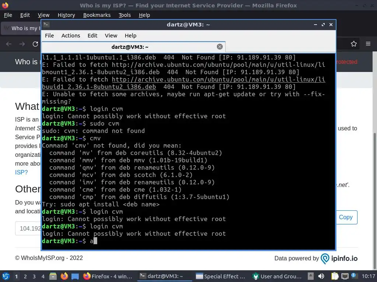
Task: Switch to dartz@VM3 terminal taskbar item
Action: pos(165,276)
